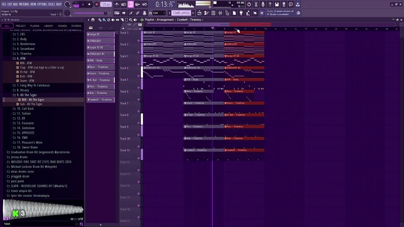404x227 pixels.
Task: Toggle the metronome icon
Action: point(117,4)
